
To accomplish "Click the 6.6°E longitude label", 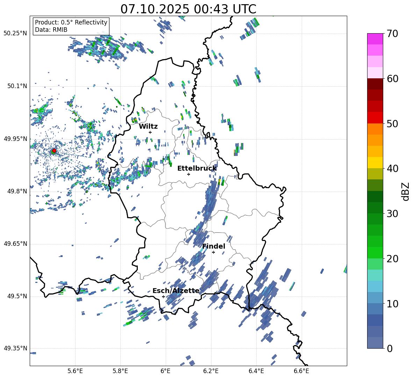I will pos(301,371).
